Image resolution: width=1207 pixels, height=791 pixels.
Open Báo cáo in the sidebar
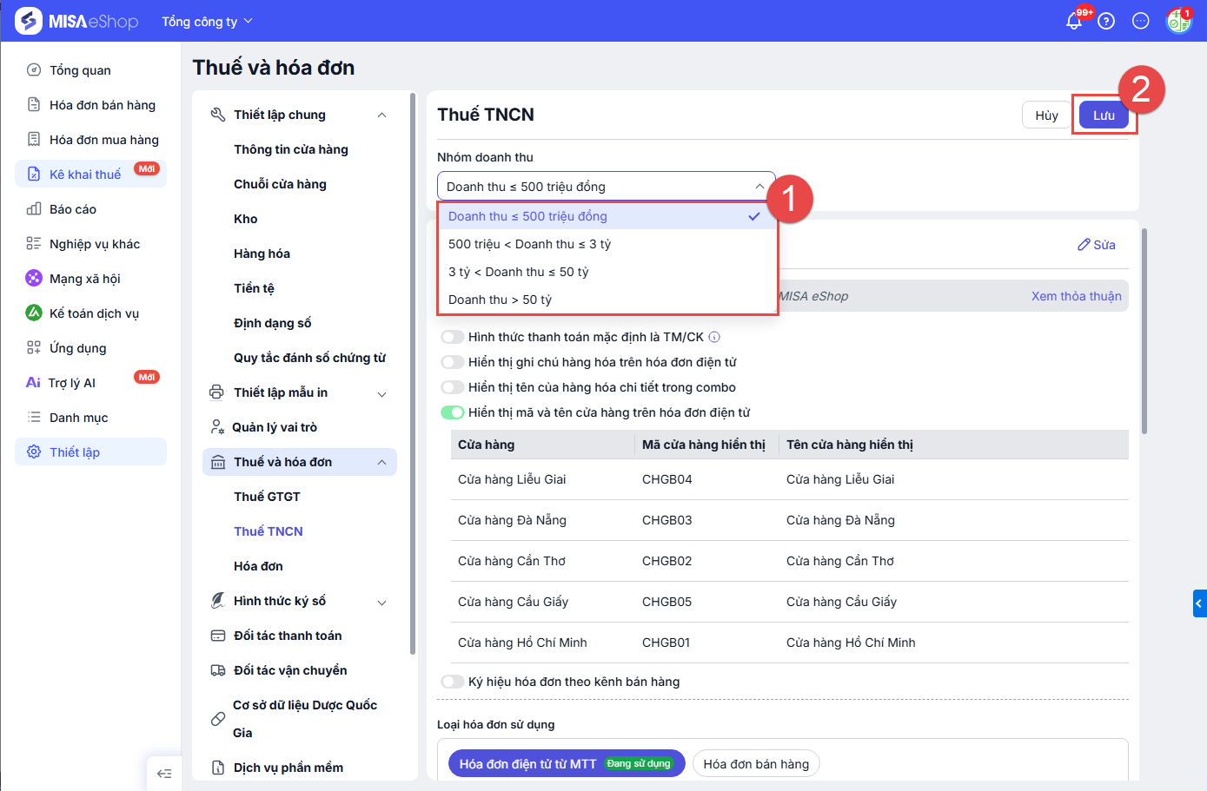(x=90, y=209)
